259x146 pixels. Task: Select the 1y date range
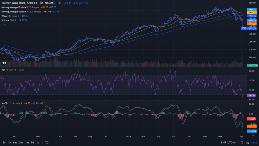click(x=9, y=142)
